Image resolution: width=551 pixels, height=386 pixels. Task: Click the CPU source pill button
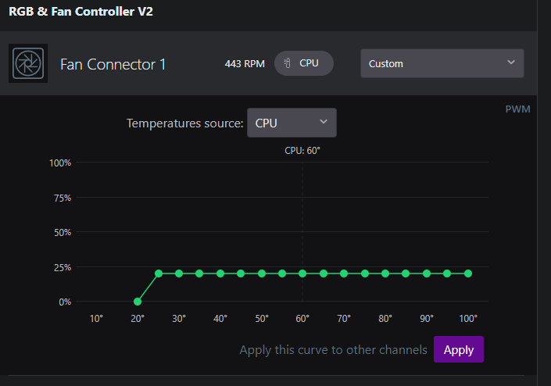point(304,63)
